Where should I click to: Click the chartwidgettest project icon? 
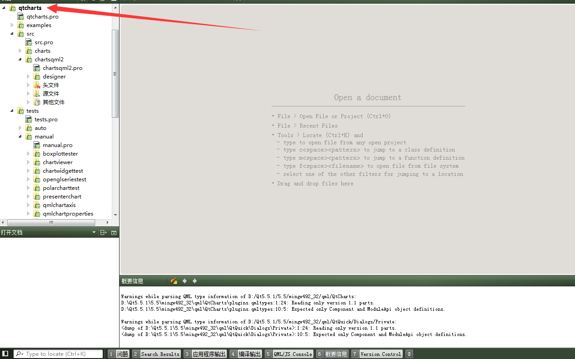(37, 171)
